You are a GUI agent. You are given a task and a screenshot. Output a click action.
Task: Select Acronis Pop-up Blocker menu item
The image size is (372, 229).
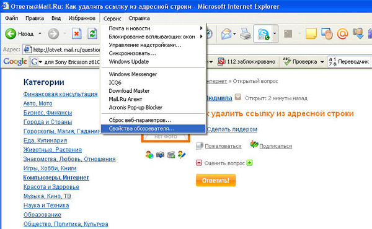click(x=153, y=108)
